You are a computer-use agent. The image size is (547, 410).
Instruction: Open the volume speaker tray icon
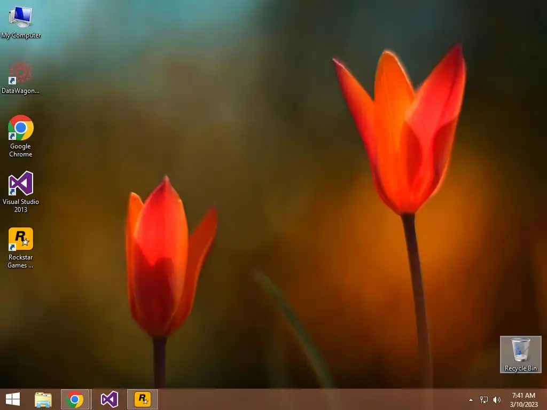(497, 400)
